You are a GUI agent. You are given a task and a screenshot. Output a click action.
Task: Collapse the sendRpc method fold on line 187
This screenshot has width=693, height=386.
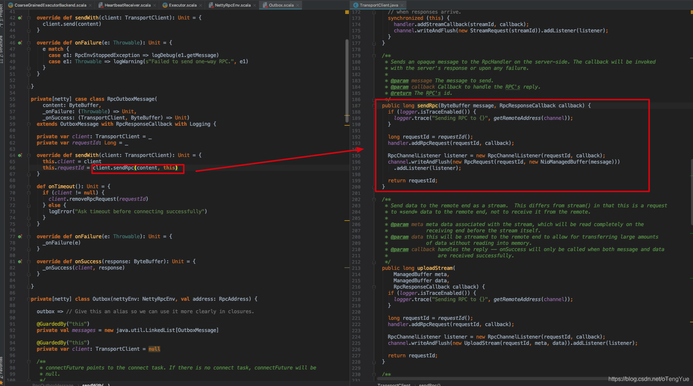tap(374, 106)
